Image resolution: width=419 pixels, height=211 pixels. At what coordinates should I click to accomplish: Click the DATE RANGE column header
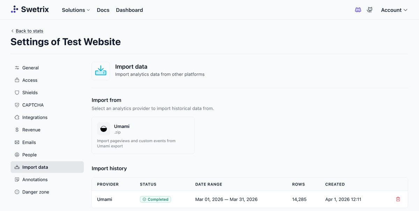(209, 184)
